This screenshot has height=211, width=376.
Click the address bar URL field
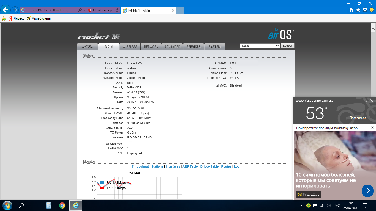[50, 10]
